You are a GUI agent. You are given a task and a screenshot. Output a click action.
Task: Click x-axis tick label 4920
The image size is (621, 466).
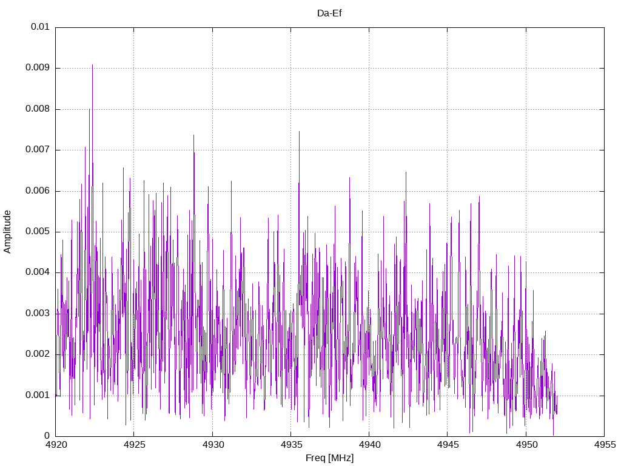[56, 445]
